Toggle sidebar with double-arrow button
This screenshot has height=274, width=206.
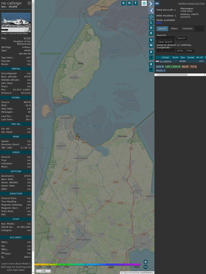coord(157,3)
